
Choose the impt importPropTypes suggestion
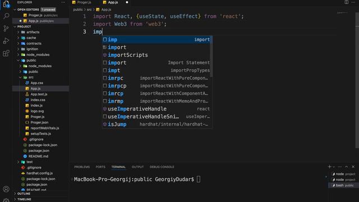[157, 70]
